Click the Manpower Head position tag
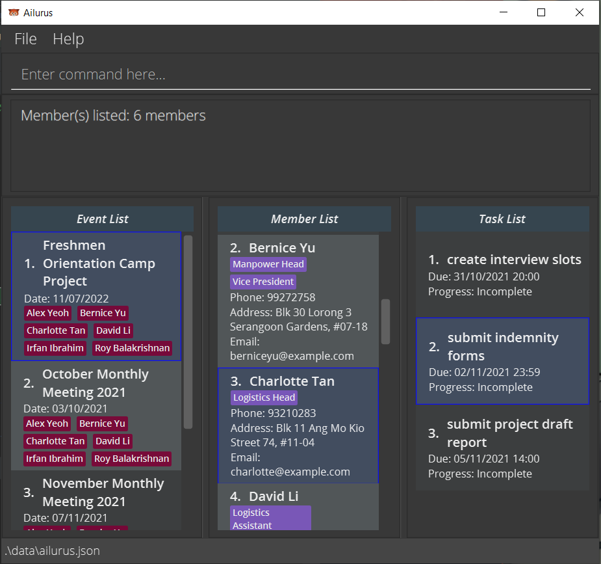 268,264
